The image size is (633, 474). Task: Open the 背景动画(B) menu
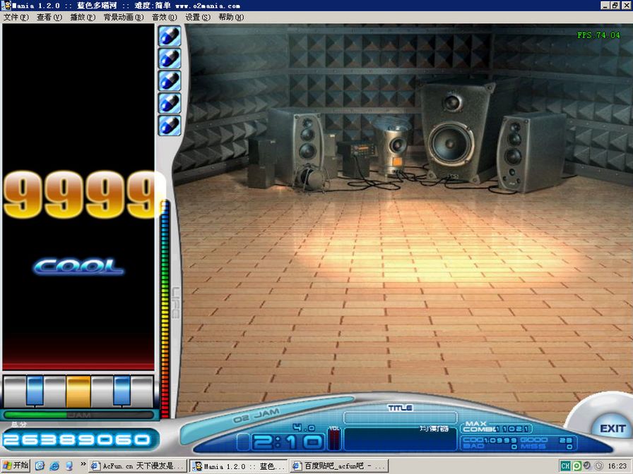[x=124, y=18]
